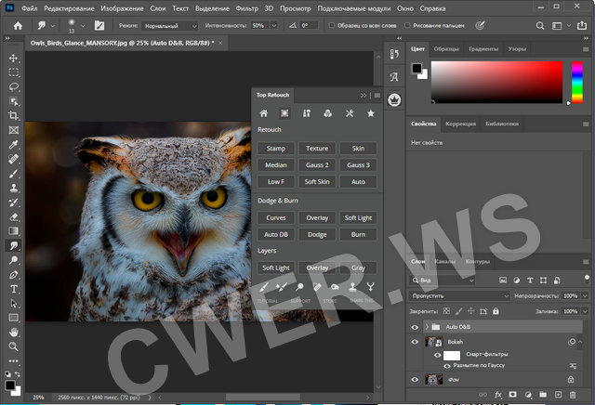Hide the Bokeh layer
This screenshot has height=405, width=595.
pyautogui.click(x=415, y=342)
